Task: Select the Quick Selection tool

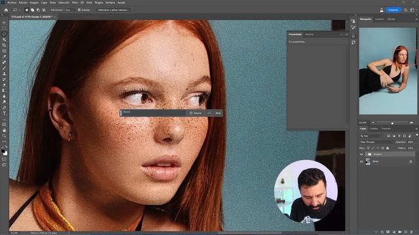Action: tap(4, 40)
